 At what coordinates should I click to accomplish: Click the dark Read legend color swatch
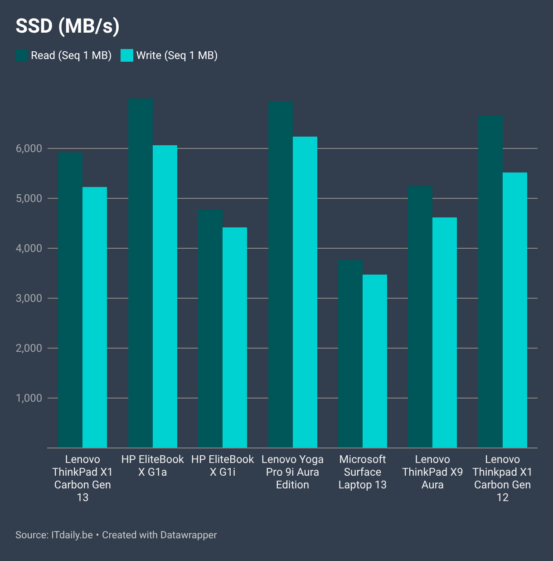click(22, 55)
